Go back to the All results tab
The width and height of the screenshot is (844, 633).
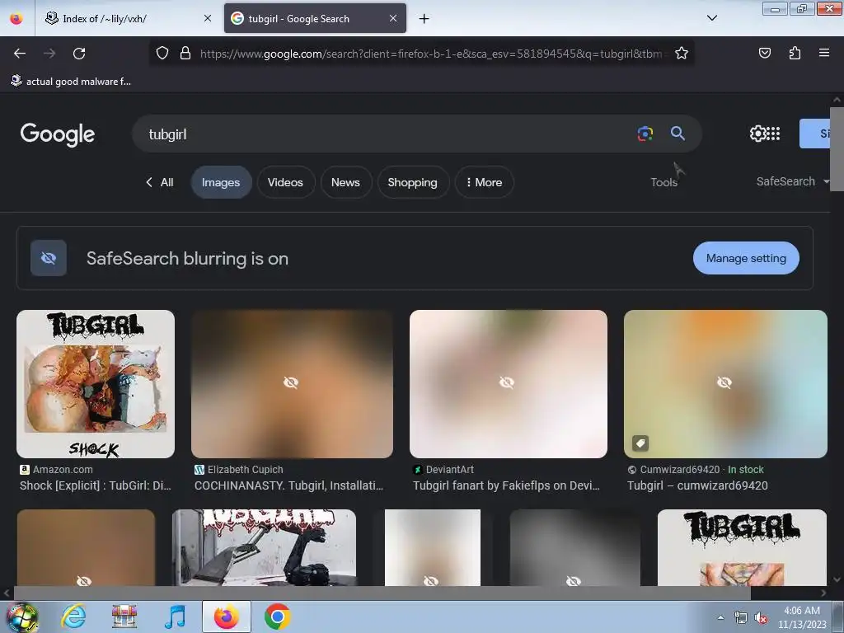(160, 182)
